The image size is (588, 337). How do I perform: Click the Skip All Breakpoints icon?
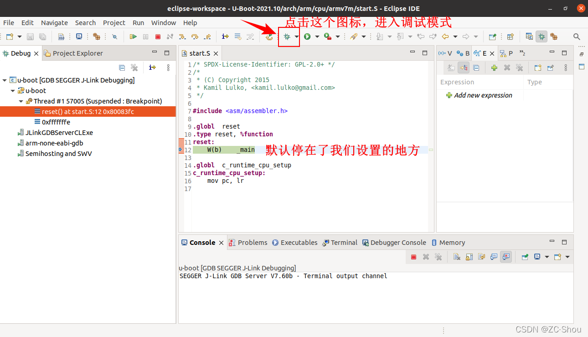pyautogui.click(x=115, y=36)
